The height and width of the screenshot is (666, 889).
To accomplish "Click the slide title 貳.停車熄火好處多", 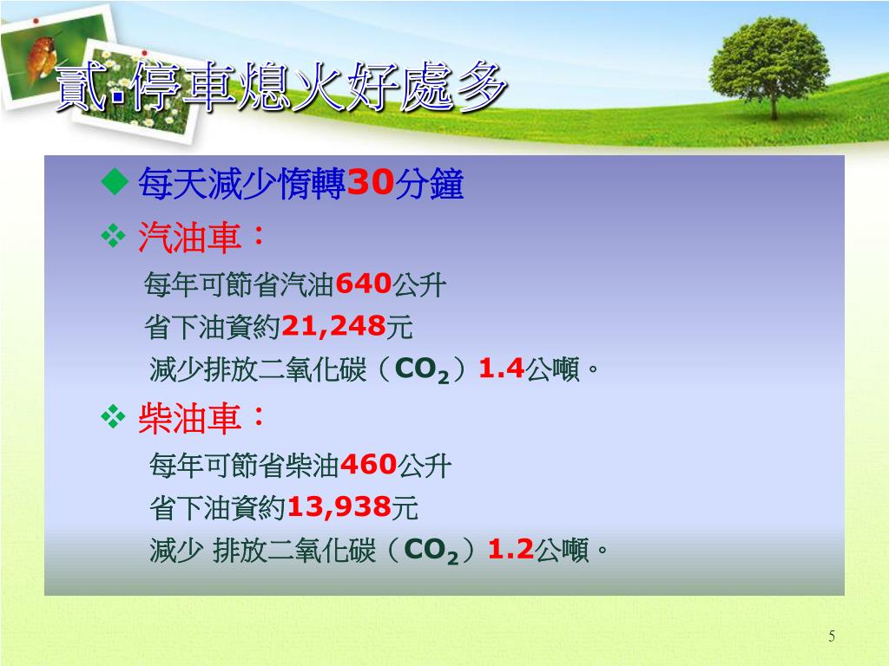I will 280,88.
